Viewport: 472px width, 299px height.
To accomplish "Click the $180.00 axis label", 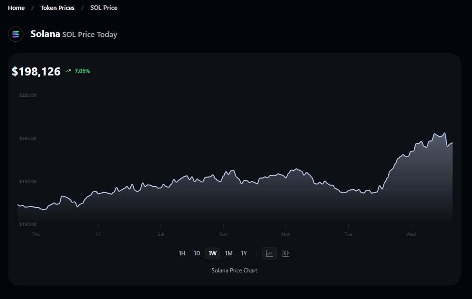I will pyautogui.click(x=28, y=181).
